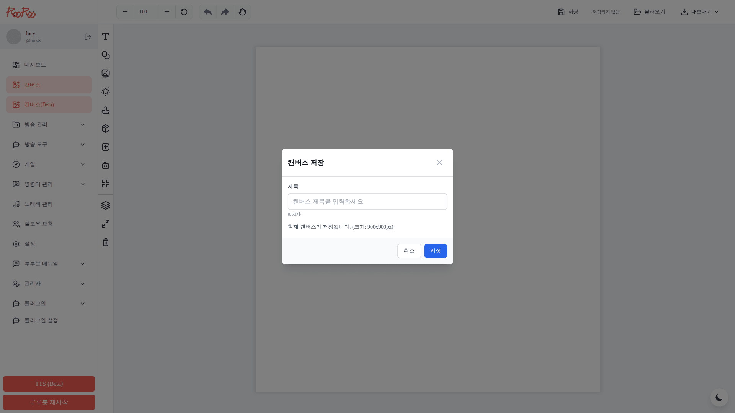
Task: Toggle dark mode moon button
Action: point(719,398)
